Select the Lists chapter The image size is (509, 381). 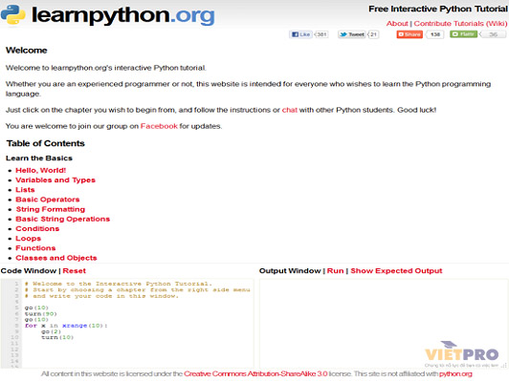25,190
